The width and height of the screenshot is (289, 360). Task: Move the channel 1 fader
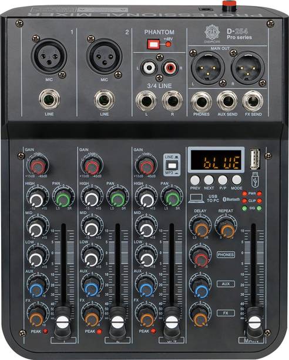[63, 321]
